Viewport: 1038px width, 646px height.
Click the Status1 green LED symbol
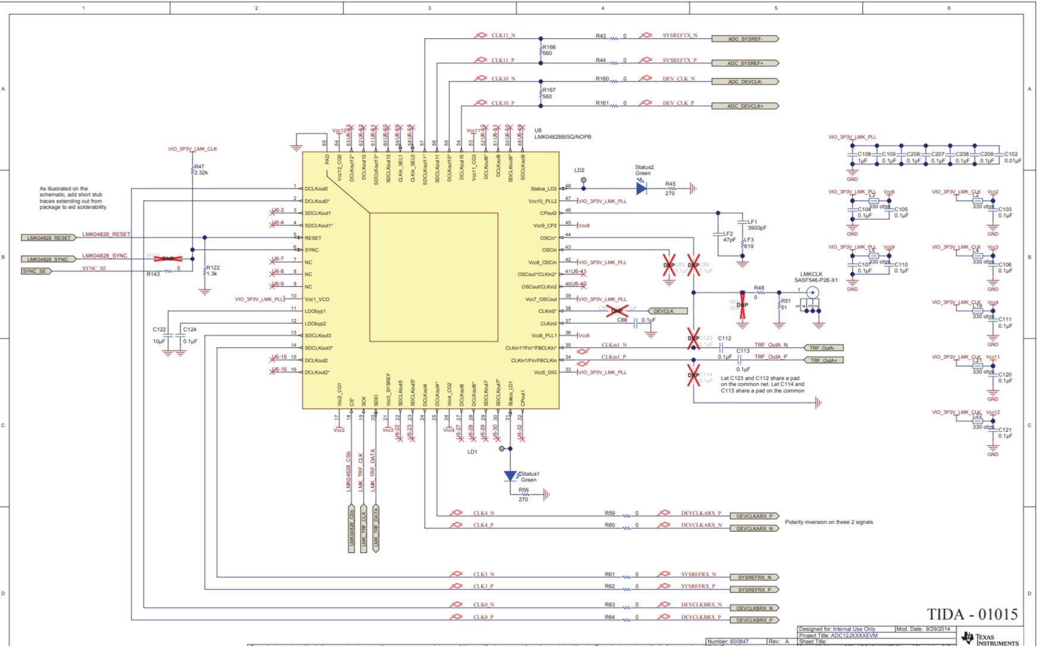tap(510, 476)
